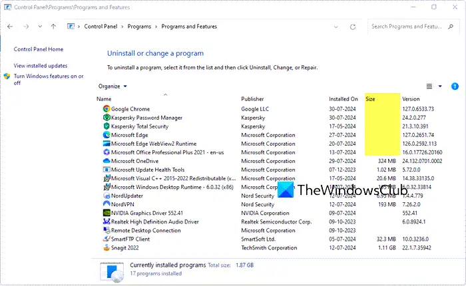466x286 pixels.
Task: Open recent locations dropdown arrow
Action: 40,27
